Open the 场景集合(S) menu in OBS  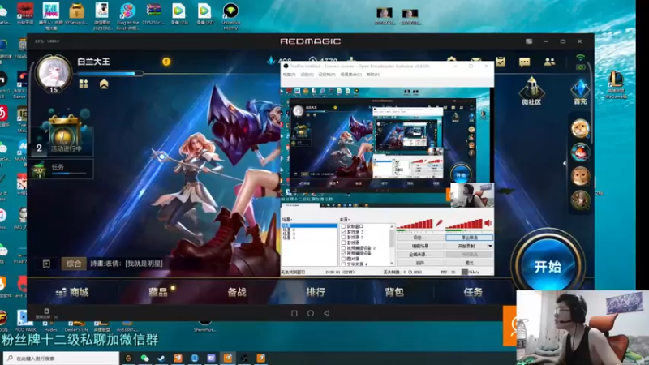(351, 75)
